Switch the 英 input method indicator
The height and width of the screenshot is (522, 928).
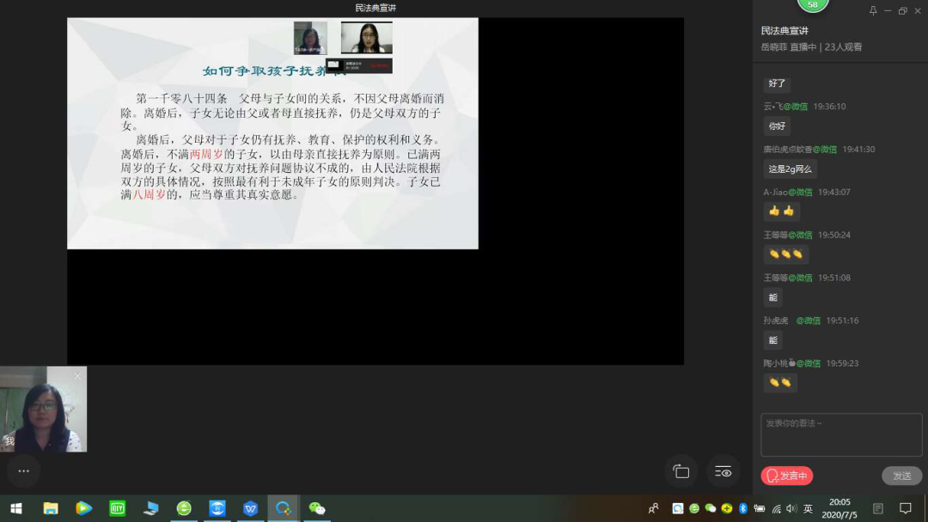point(808,509)
